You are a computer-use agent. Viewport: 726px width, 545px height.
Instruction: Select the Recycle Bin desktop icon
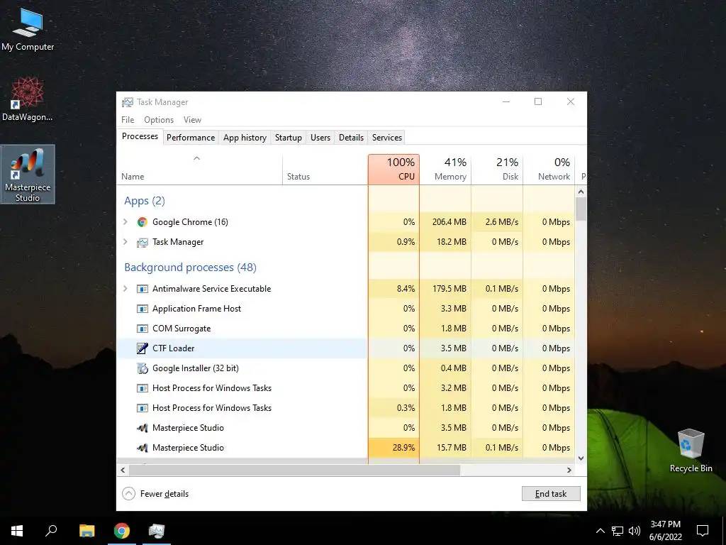[x=691, y=450]
